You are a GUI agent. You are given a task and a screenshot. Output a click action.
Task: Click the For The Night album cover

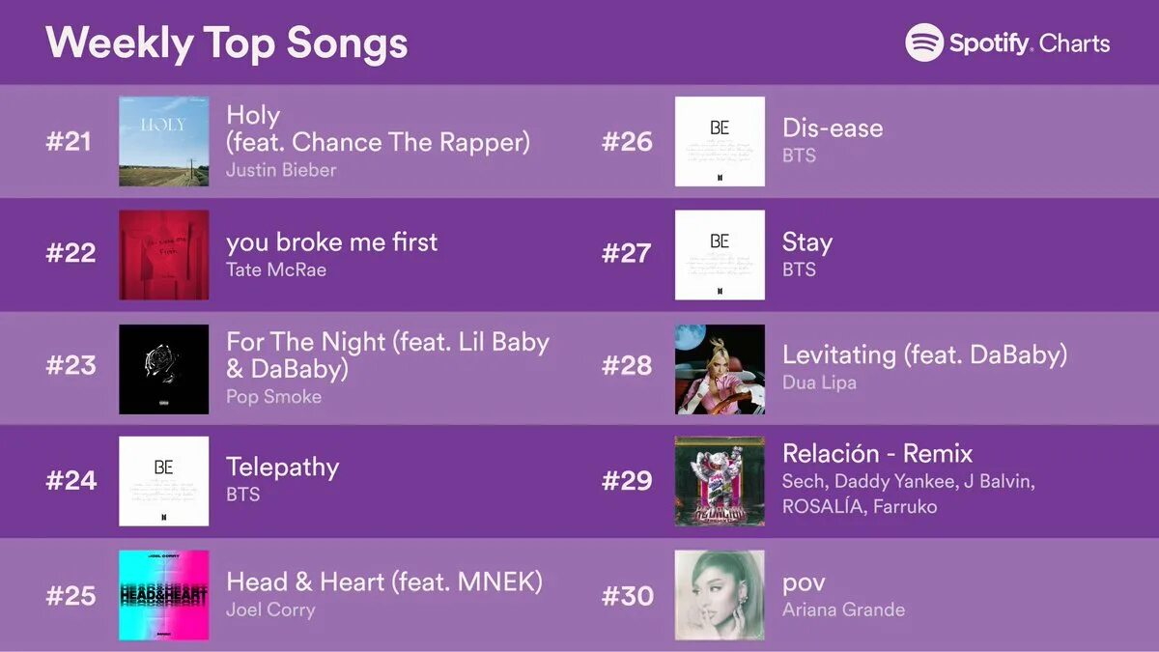(x=163, y=369)
